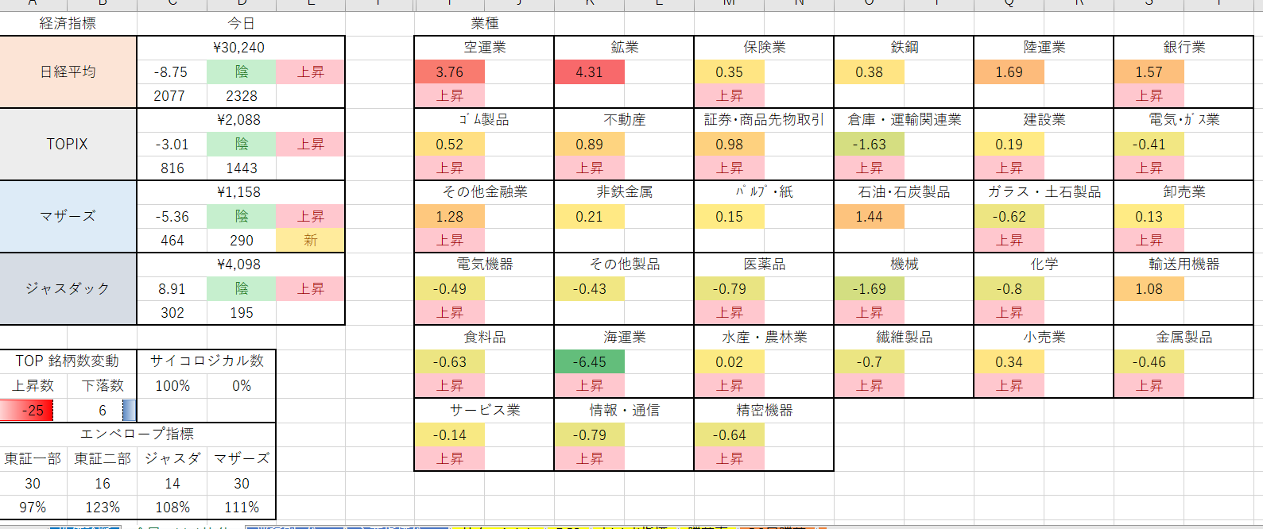The image size is (1263, 529).
Task: Click the 111% envelope cell
Action: click(x=242, y=508)
